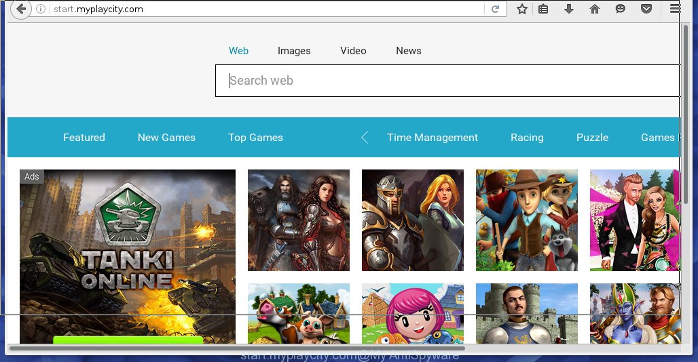Open the Racing games category
698x362 pixels.
tap(527, 137)
